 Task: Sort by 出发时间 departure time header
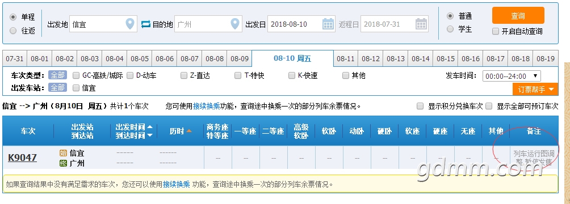click(x=134, y=127)
